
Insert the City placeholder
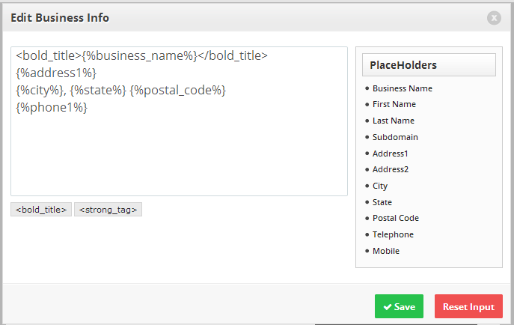tap(380, 186)
